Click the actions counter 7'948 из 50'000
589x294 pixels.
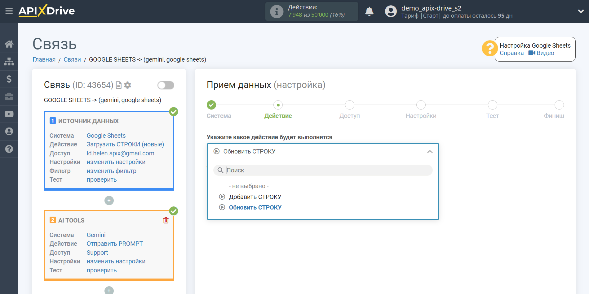(316, 15)
